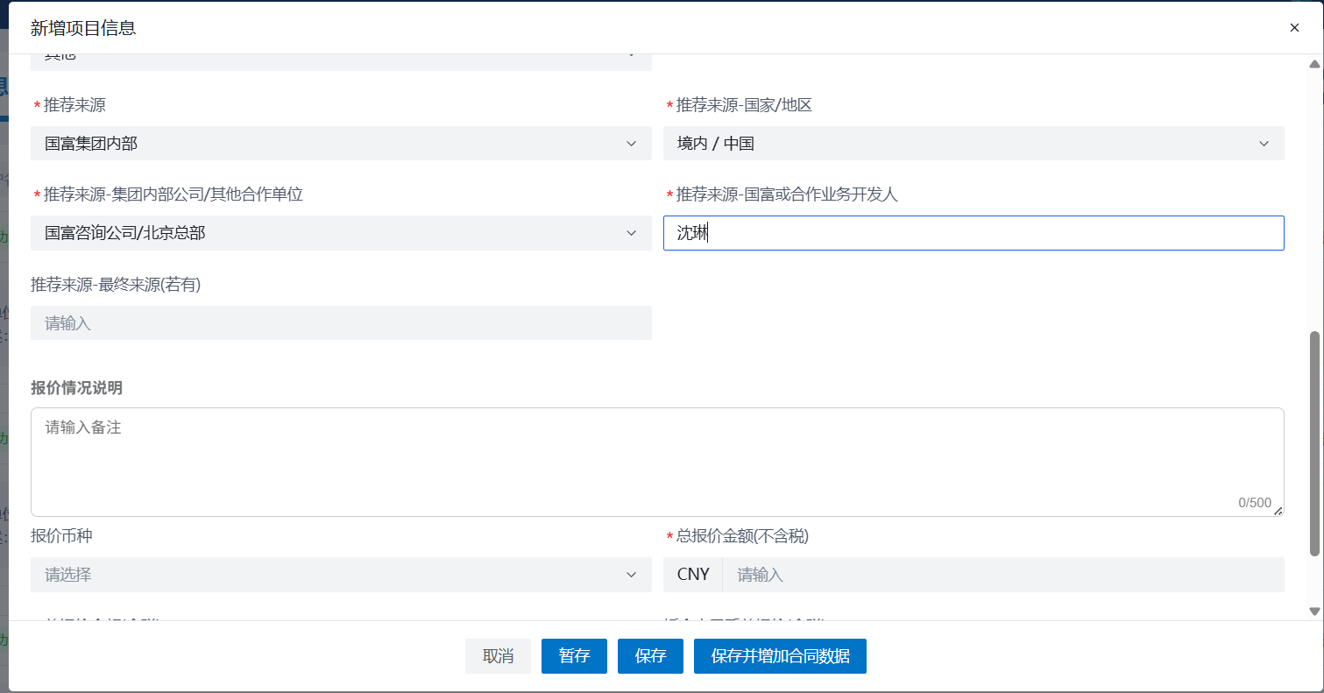Open the 推荐来源 dropdown showing 国富集团内部
The height and width of the screenshot is (693, 1324).
click(x=341, y=144)
